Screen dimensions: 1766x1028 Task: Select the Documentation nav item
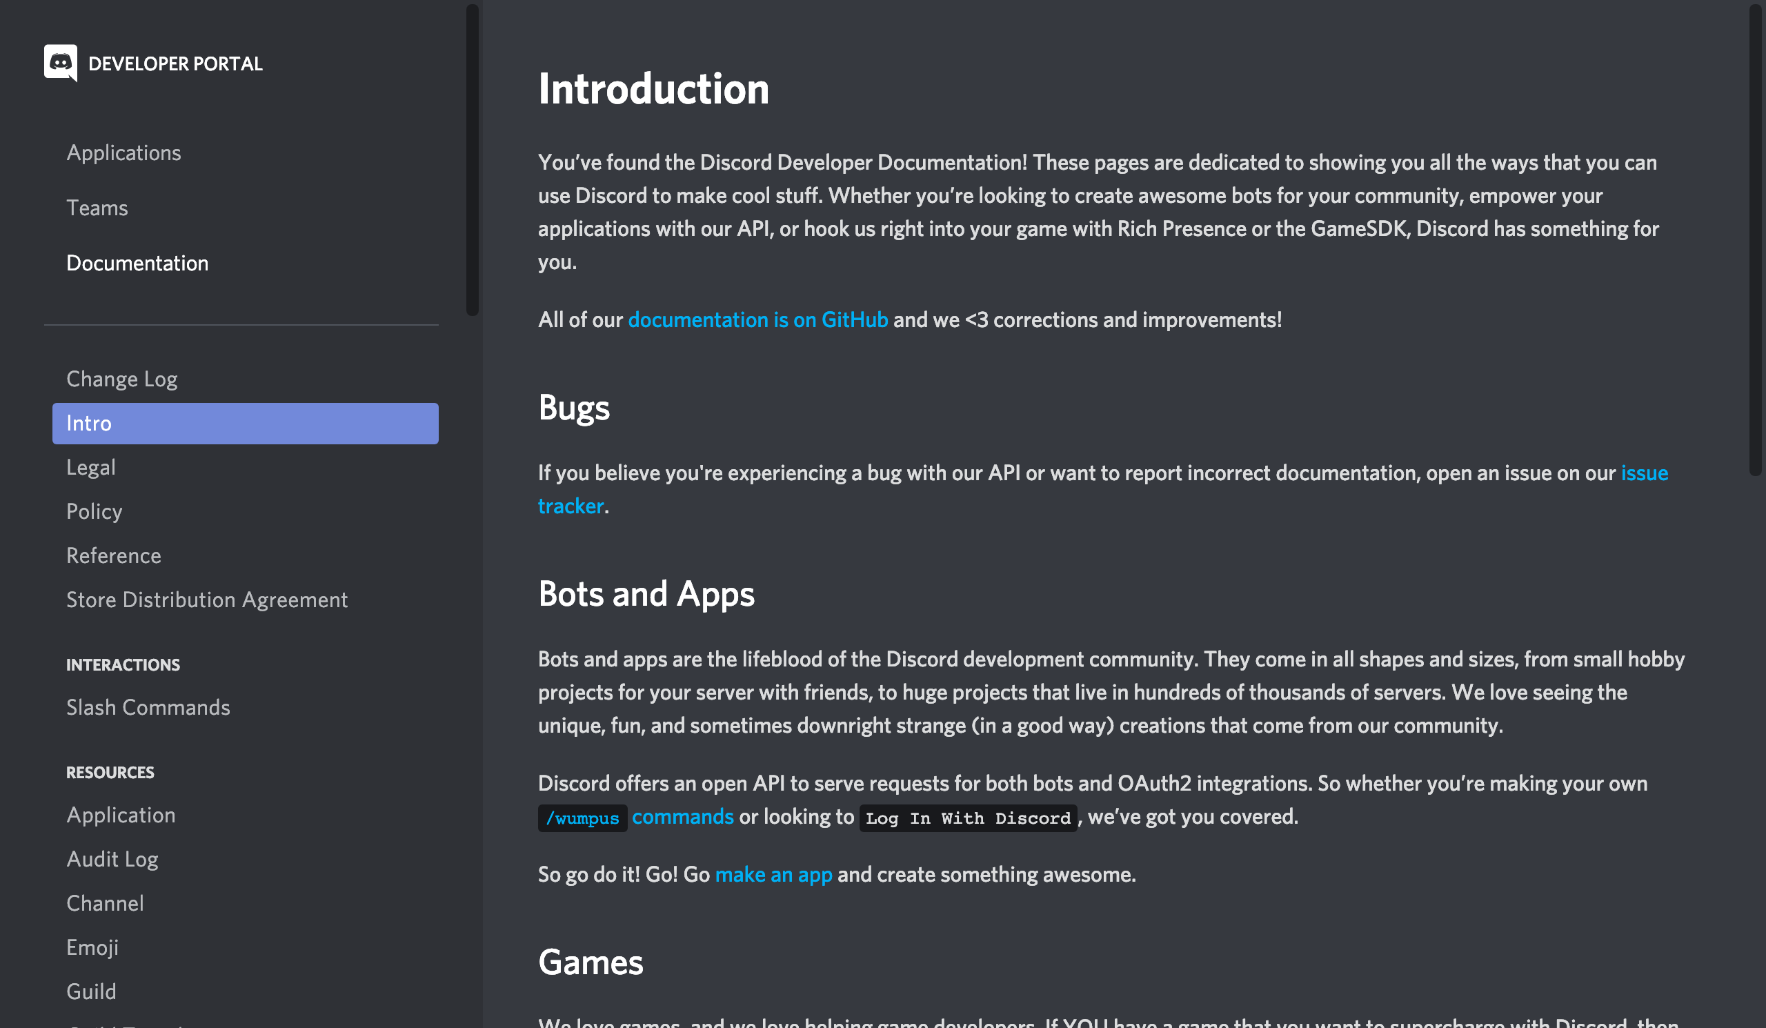137,262
